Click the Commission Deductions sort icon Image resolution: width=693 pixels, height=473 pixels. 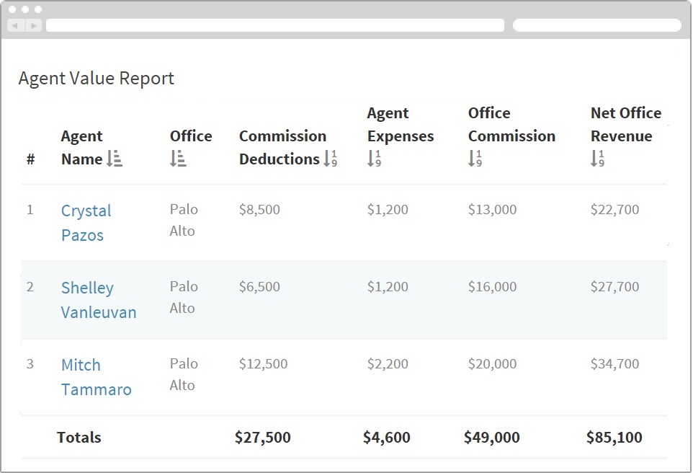pos(331,159)
